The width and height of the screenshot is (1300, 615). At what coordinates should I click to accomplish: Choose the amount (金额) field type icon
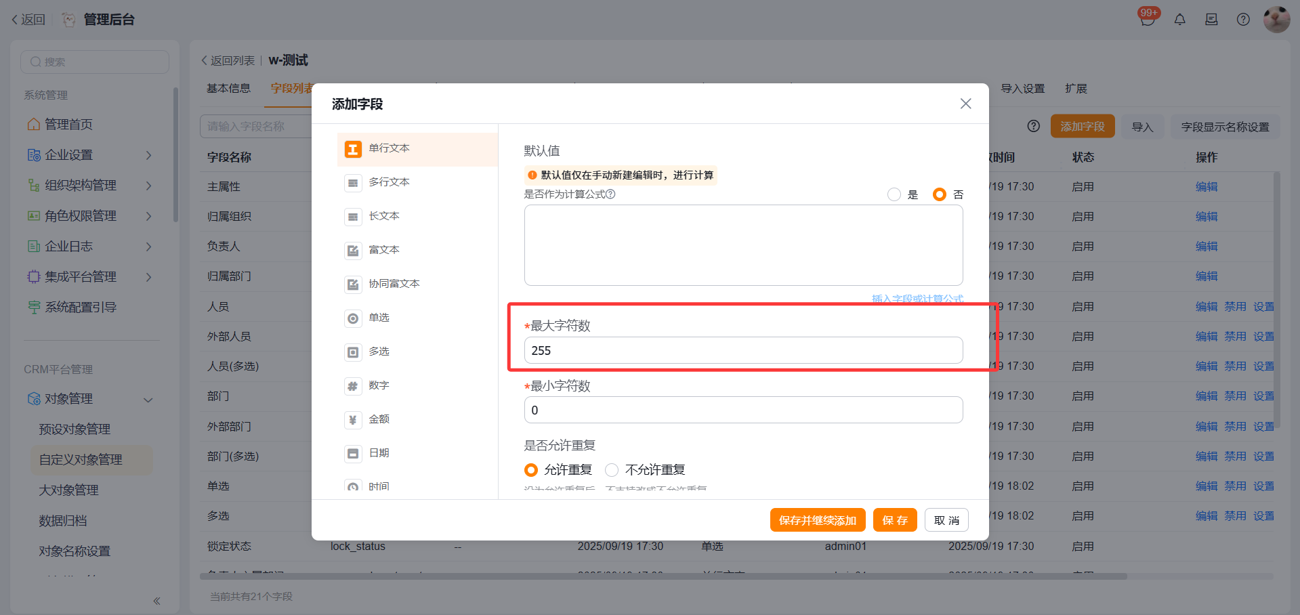tap(353, 420)
